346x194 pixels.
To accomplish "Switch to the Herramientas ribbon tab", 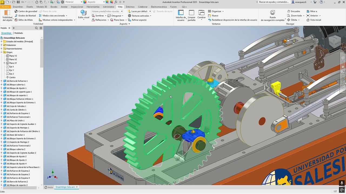I will [x=93, y=7].
